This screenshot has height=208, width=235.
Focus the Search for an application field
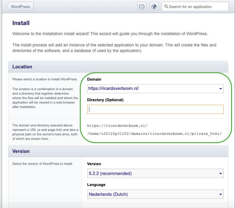[x=195, y=7]
